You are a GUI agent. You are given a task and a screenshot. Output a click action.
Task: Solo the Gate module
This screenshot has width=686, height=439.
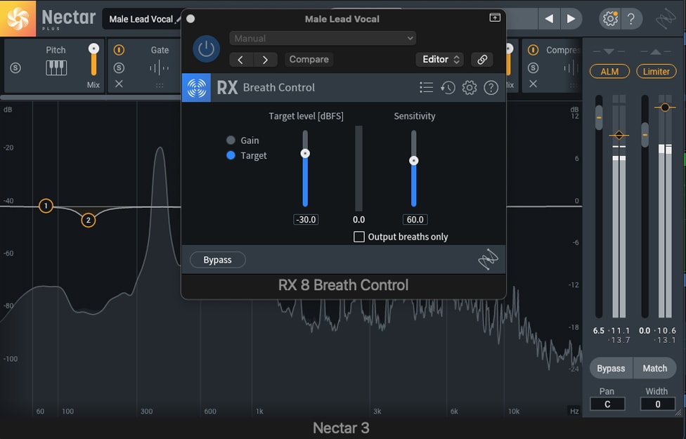(119, 67)
